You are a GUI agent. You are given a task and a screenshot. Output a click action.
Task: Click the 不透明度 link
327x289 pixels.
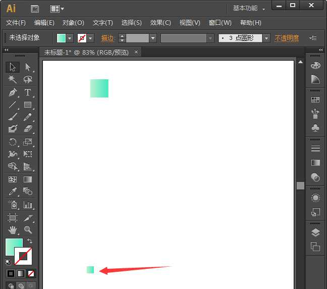click(x=287, y=38)
